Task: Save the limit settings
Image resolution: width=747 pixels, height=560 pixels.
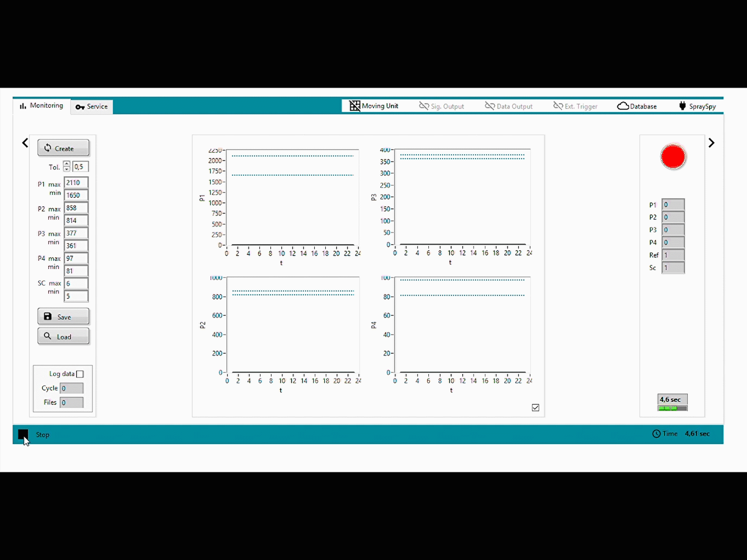Action: click(x=63, y=317)
